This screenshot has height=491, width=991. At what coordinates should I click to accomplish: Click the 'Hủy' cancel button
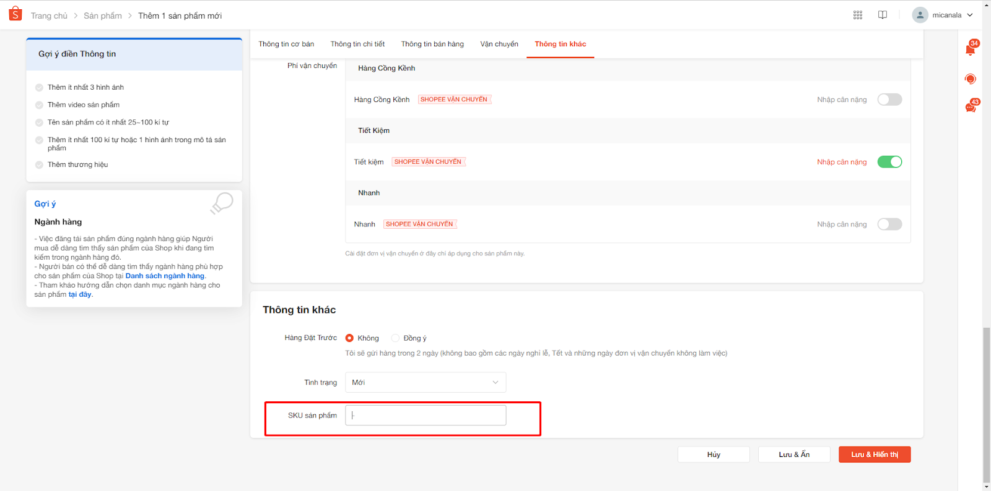[x=714, y=455]
